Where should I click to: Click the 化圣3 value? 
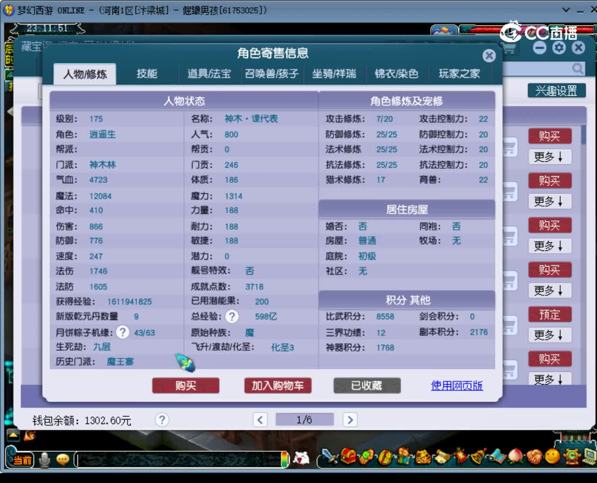click(x=283, y=347)
